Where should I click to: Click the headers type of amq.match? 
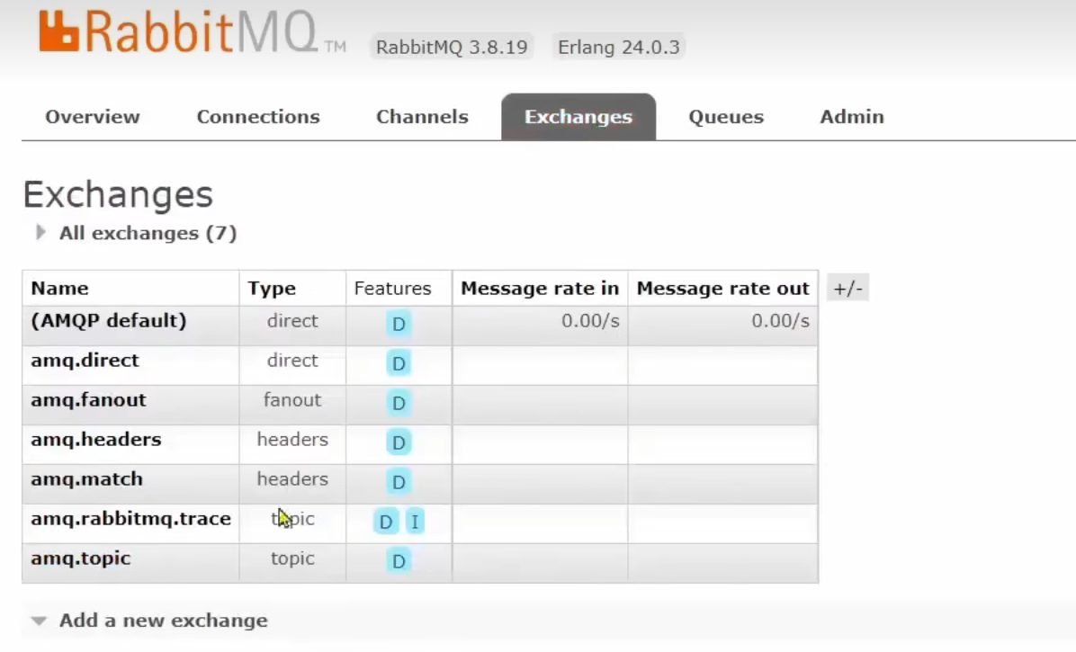click(x=292, y=479)
